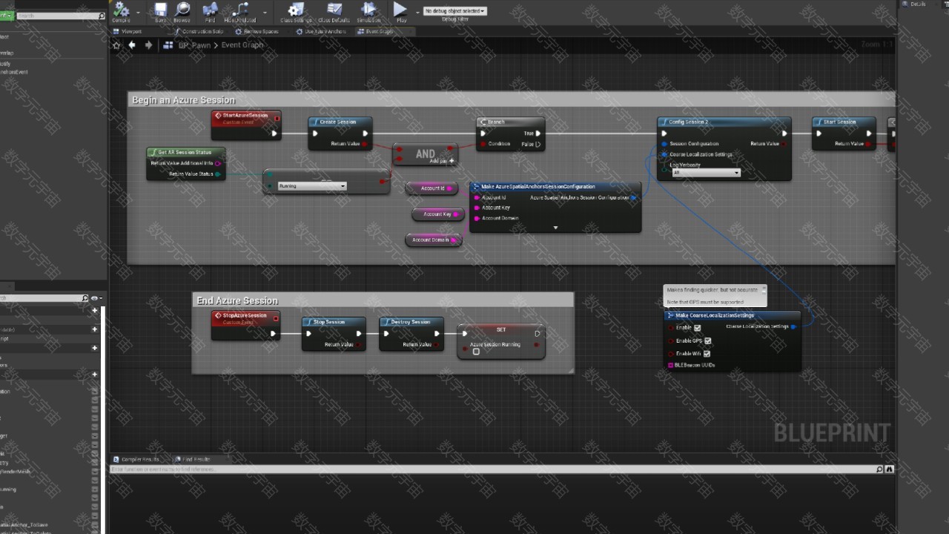Select the Branch node header
949x534 pixels.
click(510, 122)
